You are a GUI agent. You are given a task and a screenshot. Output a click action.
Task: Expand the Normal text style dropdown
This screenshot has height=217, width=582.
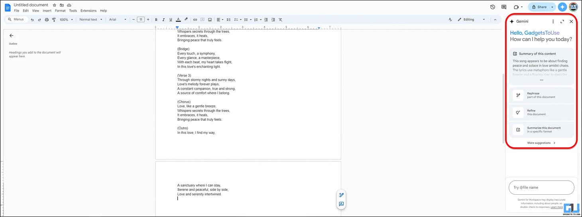coord(90,20)
